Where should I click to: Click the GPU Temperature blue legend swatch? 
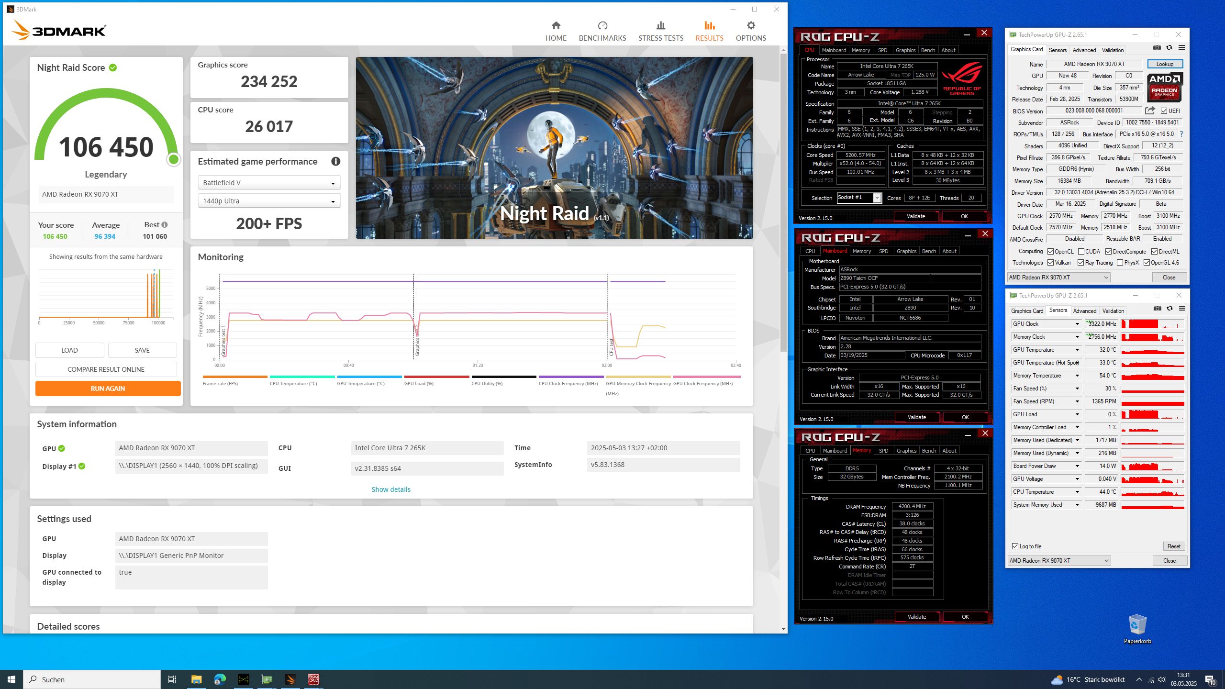pos(369,377)
